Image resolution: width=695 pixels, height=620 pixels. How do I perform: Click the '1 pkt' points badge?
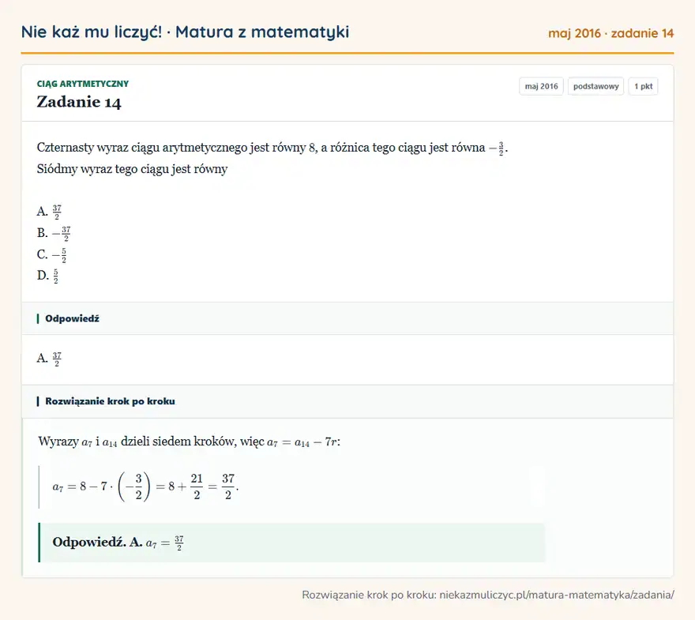click(x=643, y=86)
